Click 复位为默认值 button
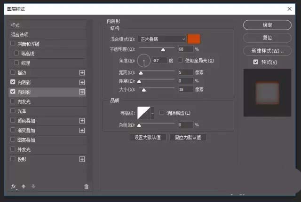This screenshot has width=301, height=202. (188, 137)
